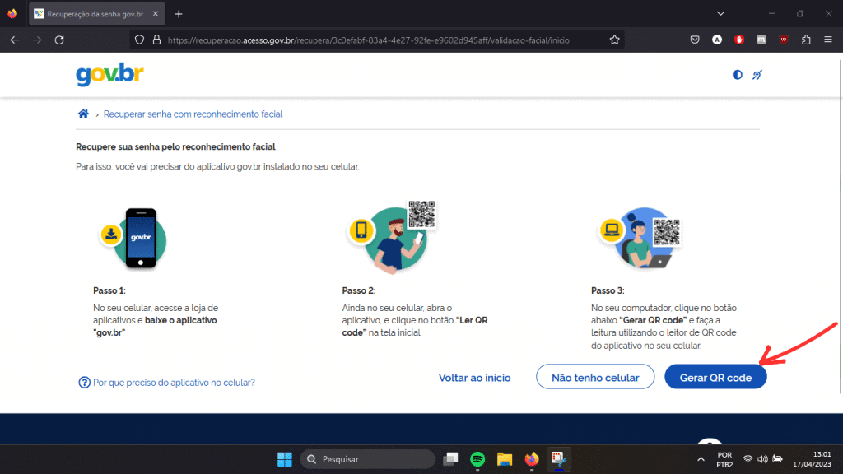Toggle the volume icon in the system tray
Image resolution: width=843 pixels, height=474 pixels.
[x=761, y=458]
